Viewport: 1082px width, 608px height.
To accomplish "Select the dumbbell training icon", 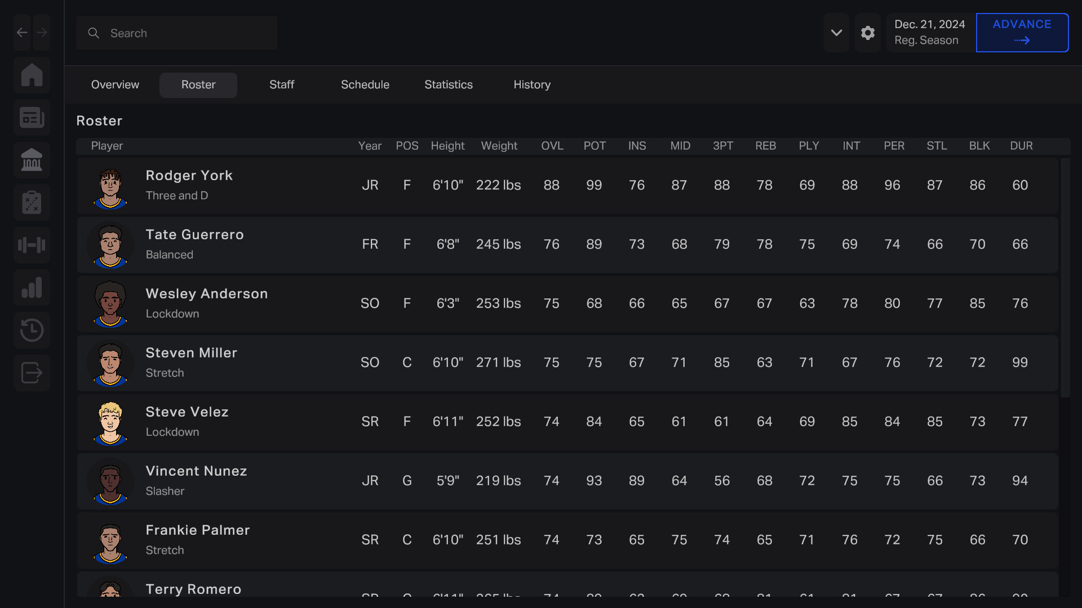I will [32, 245].
